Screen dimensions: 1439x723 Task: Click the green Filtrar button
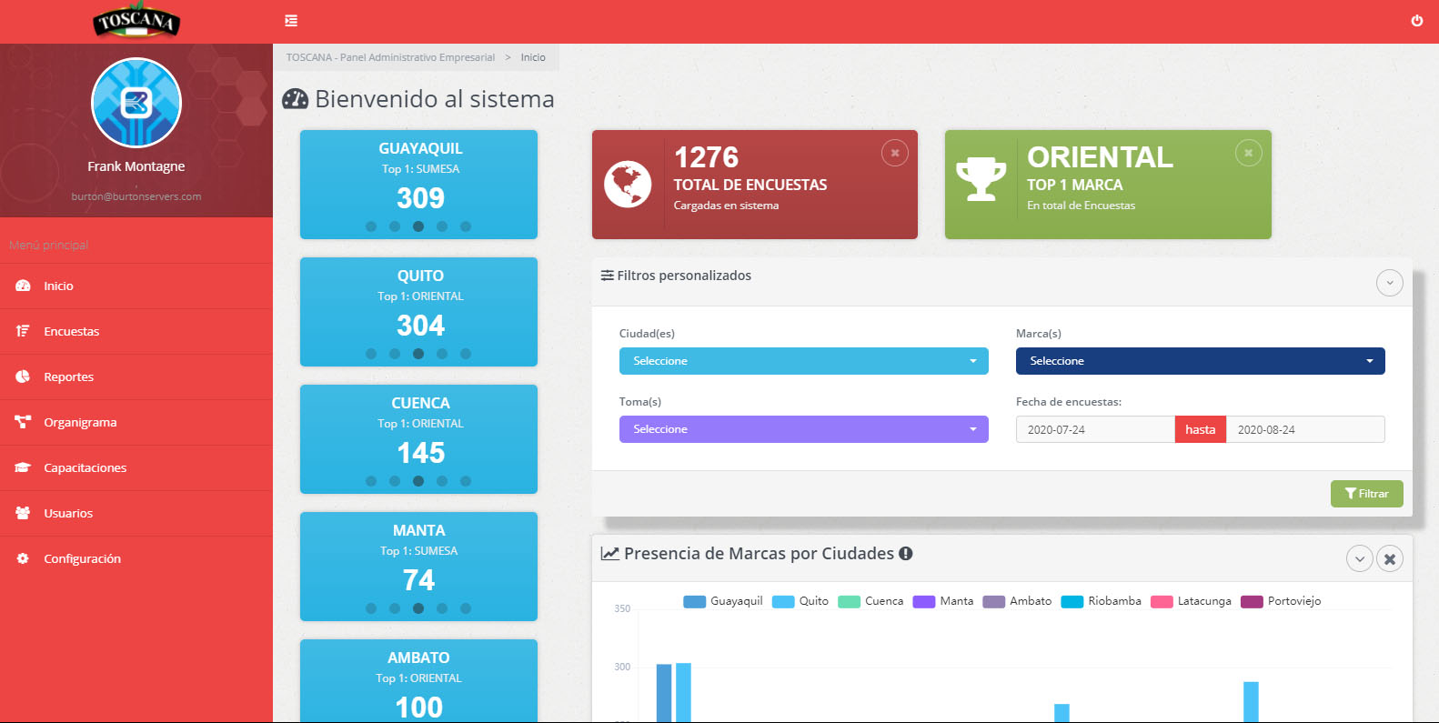pyautogui.click(x=1366, y=494)
